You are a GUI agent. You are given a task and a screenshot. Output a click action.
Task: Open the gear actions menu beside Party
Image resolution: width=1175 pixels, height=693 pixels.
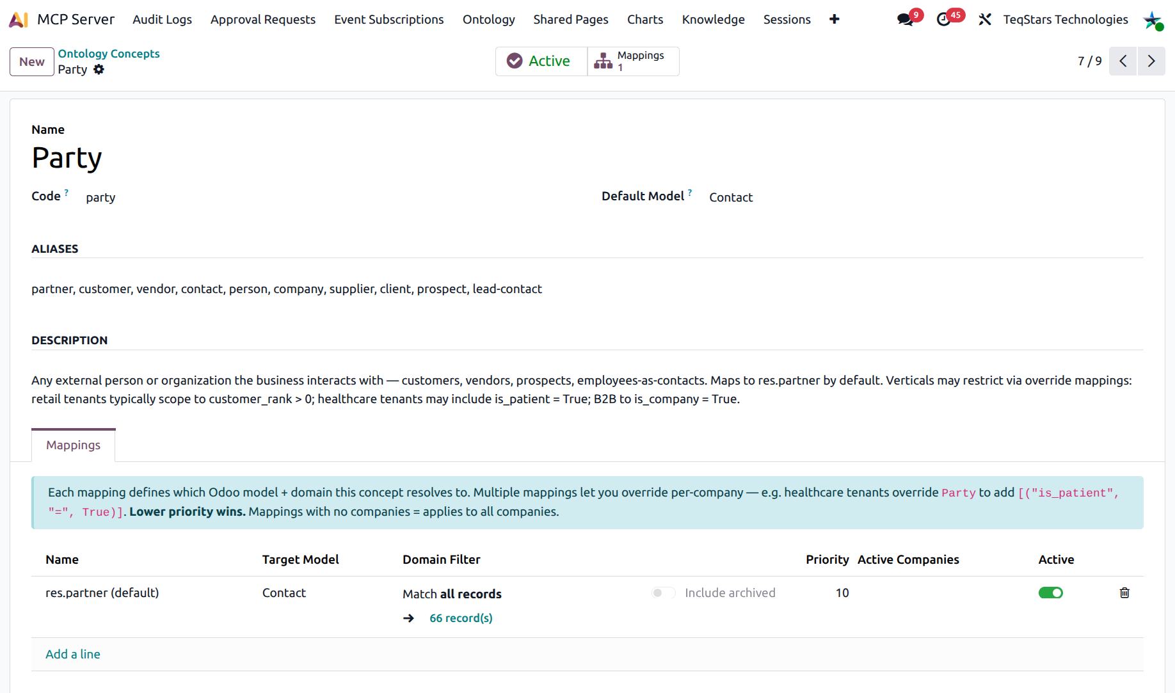pos(99,69)
